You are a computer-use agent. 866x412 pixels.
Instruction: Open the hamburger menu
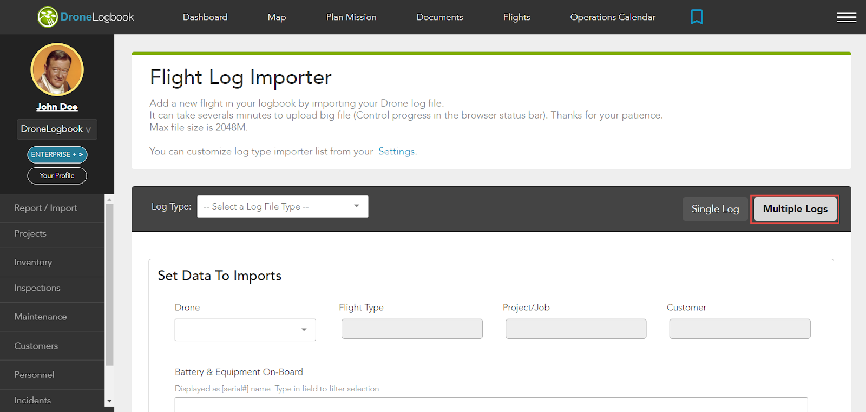point(846,17)
